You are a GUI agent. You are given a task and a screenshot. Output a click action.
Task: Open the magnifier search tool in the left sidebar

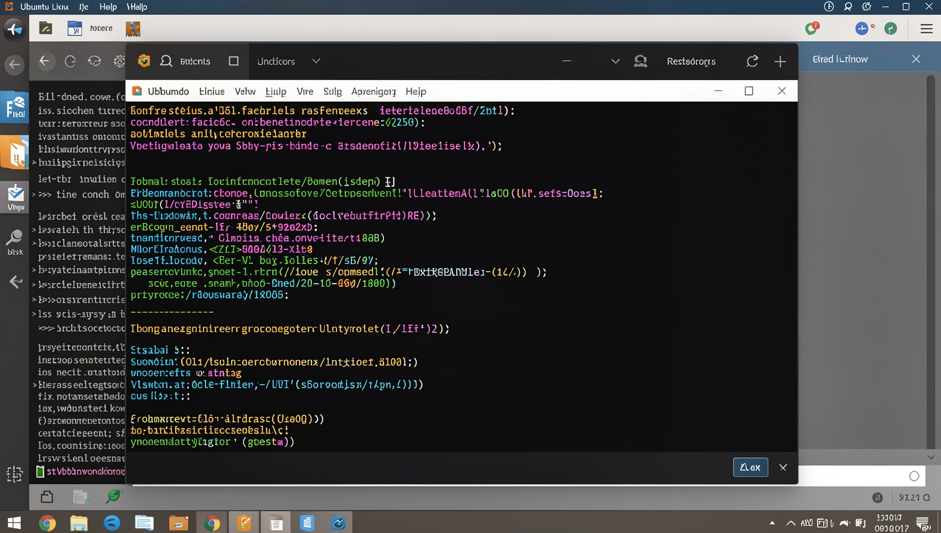[x=15, y=242]
